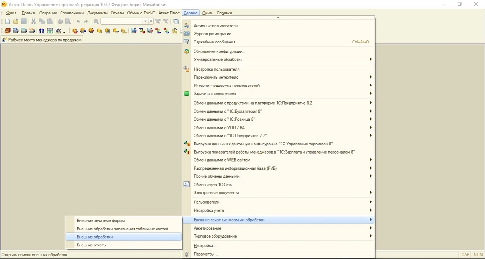Open the search field dropdown arrow
Screen dimensions: 485x259
click(145, 22)
